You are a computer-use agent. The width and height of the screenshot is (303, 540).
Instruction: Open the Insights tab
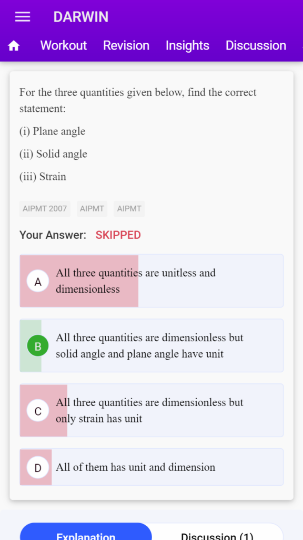pos(187,45)
